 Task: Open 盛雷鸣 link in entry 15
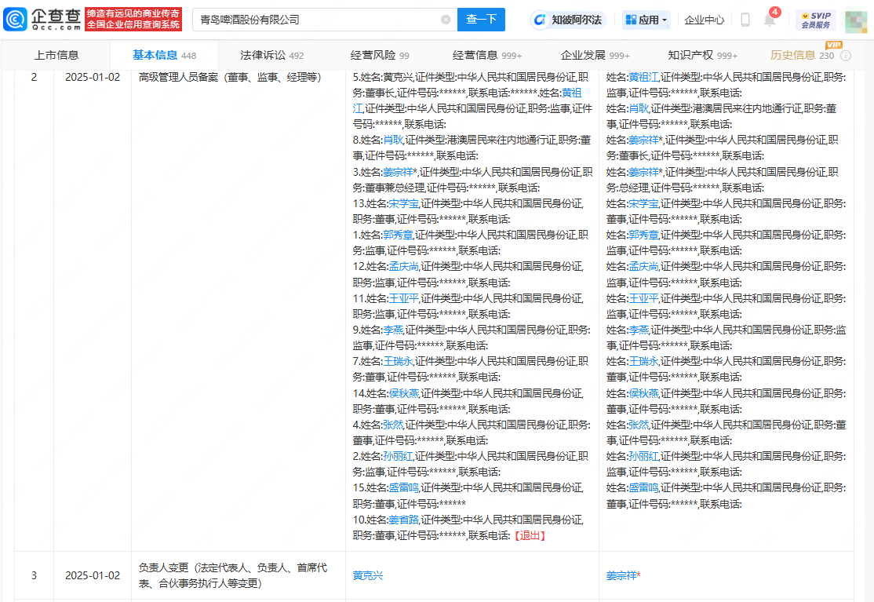click(x=403, y=487)
